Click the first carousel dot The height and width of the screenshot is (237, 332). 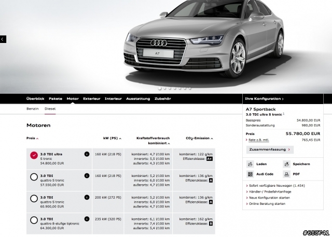tap(160, 88)
